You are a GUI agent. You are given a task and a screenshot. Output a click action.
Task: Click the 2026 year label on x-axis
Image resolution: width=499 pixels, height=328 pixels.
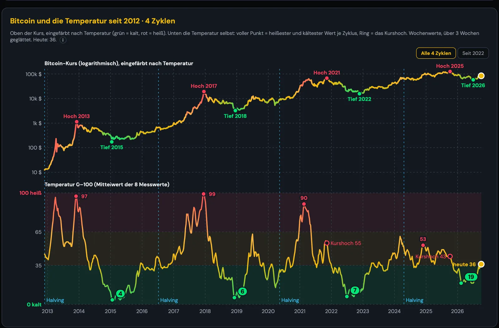(457, 311)
